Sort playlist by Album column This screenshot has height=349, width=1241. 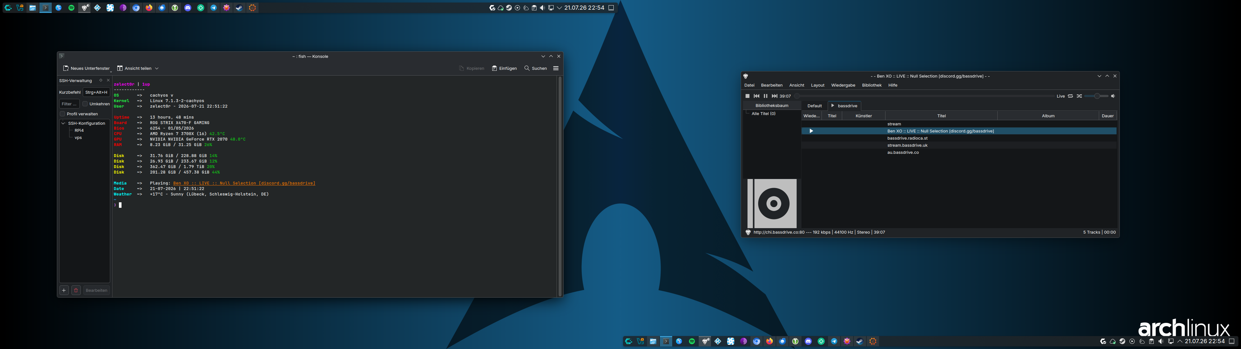click(x=1048, y=116)
